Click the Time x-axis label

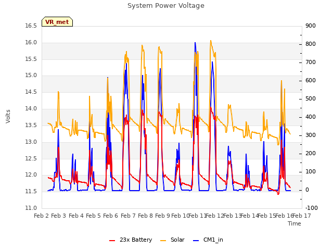pyautogui.click(x=294, y=223)
